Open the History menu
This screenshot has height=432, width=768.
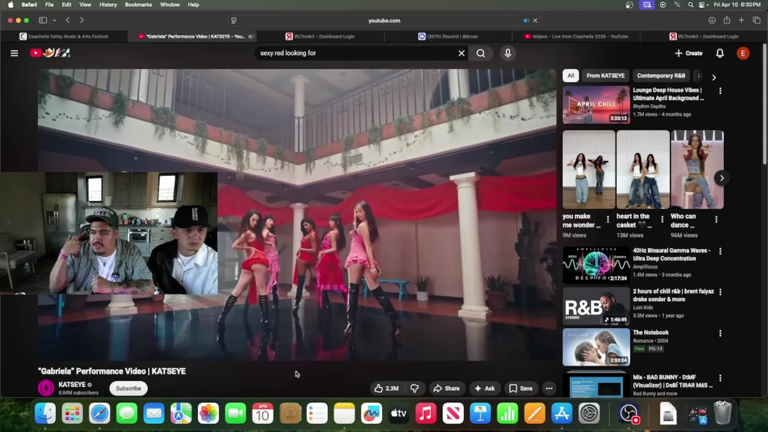[x=108, y=5]
